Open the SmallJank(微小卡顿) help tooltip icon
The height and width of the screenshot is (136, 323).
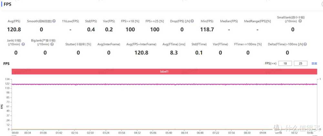point(300,21)
